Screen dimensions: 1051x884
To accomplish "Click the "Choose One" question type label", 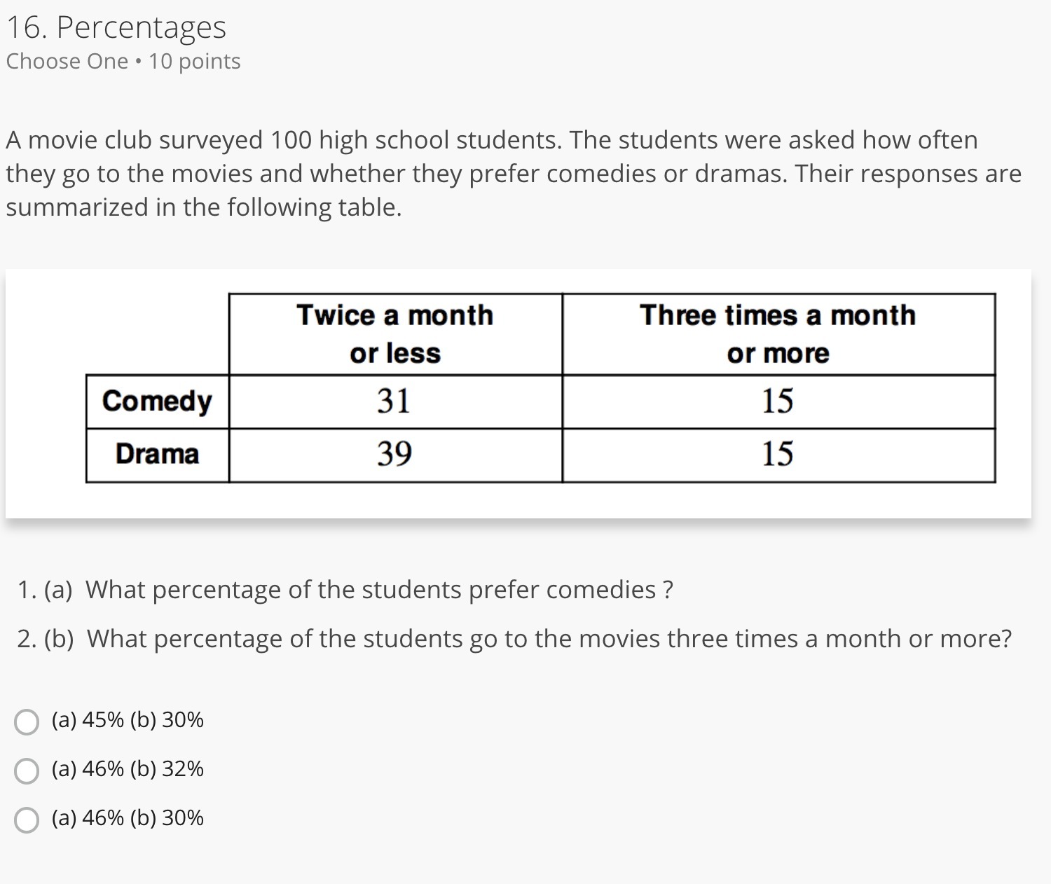I will coord(67,62).
